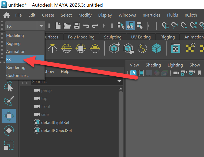Redo the last action arrow

point(95,26)
